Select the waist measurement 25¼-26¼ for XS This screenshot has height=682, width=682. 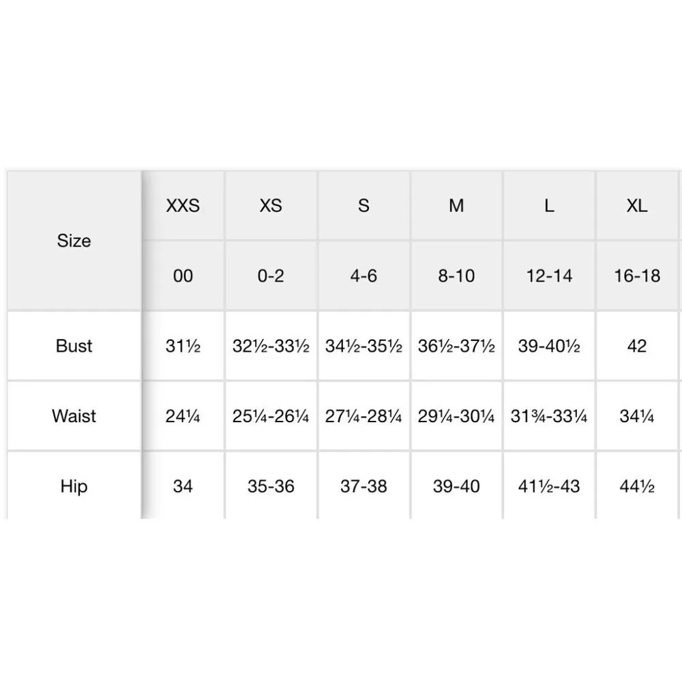pos(271,416)
